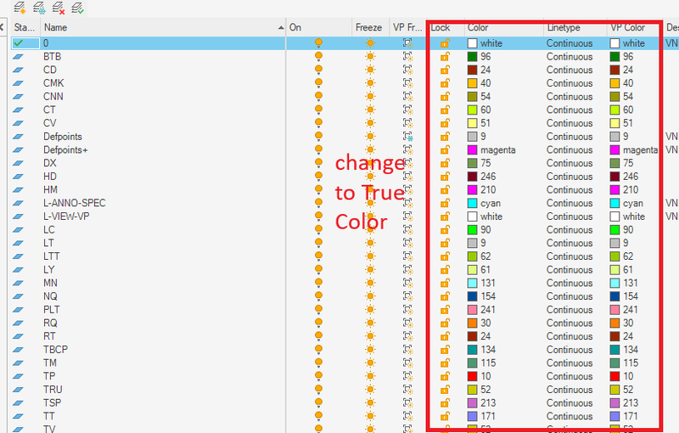This screenshot has height=433, width=679.
Task: Open color 246 swatch for HD
Action: click(473, 177)
